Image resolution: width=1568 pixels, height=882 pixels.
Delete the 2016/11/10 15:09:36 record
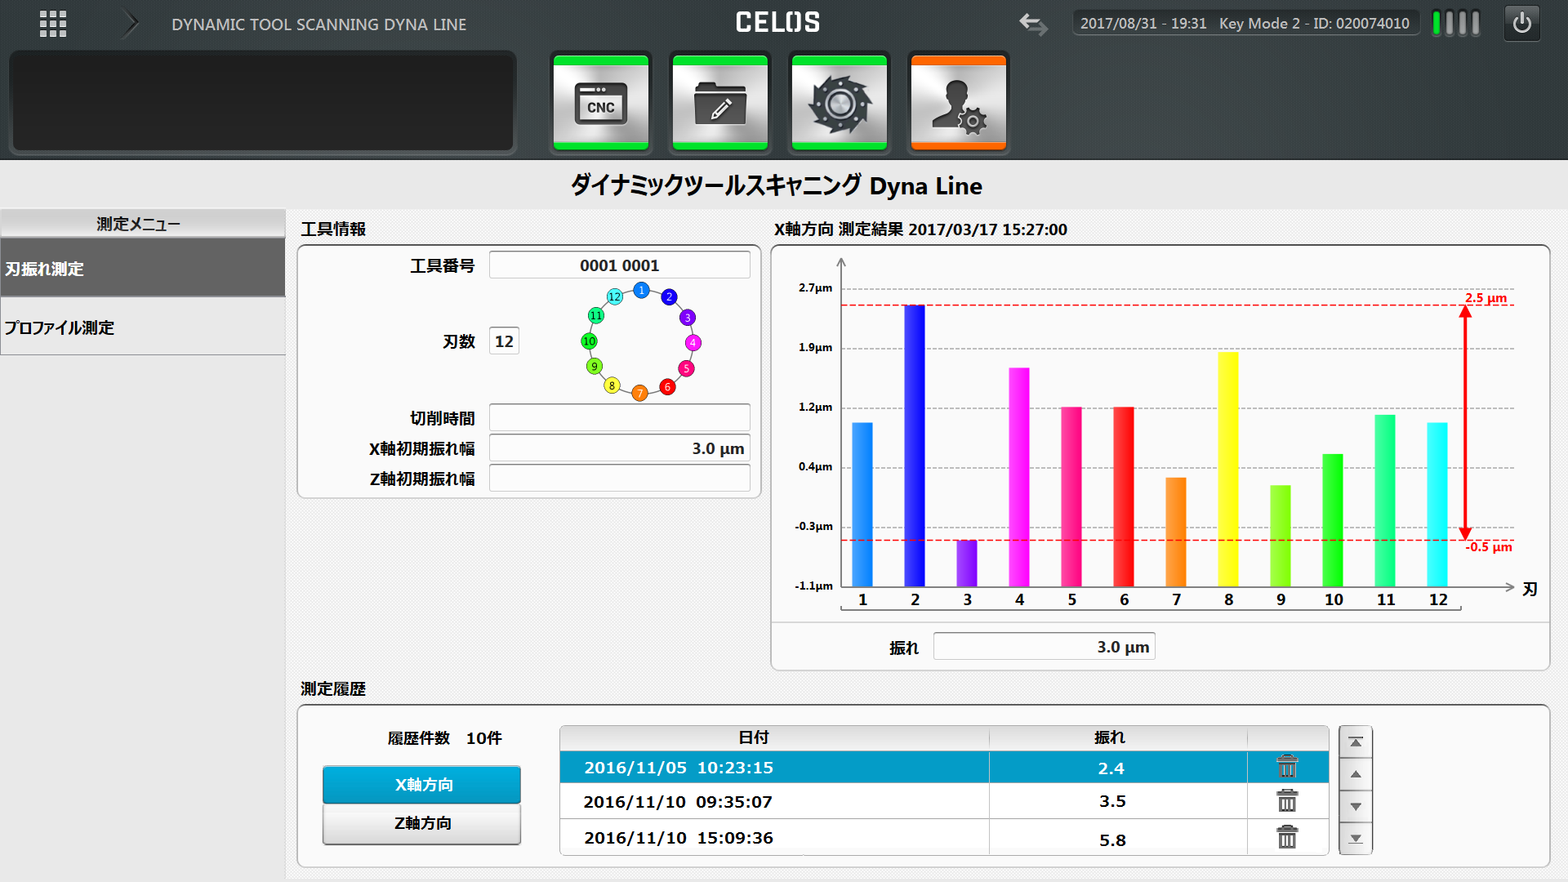point(1287,837)
